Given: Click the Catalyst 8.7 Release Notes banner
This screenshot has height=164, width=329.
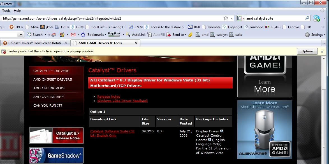Looking at the screenshot, I should point(56,135).
